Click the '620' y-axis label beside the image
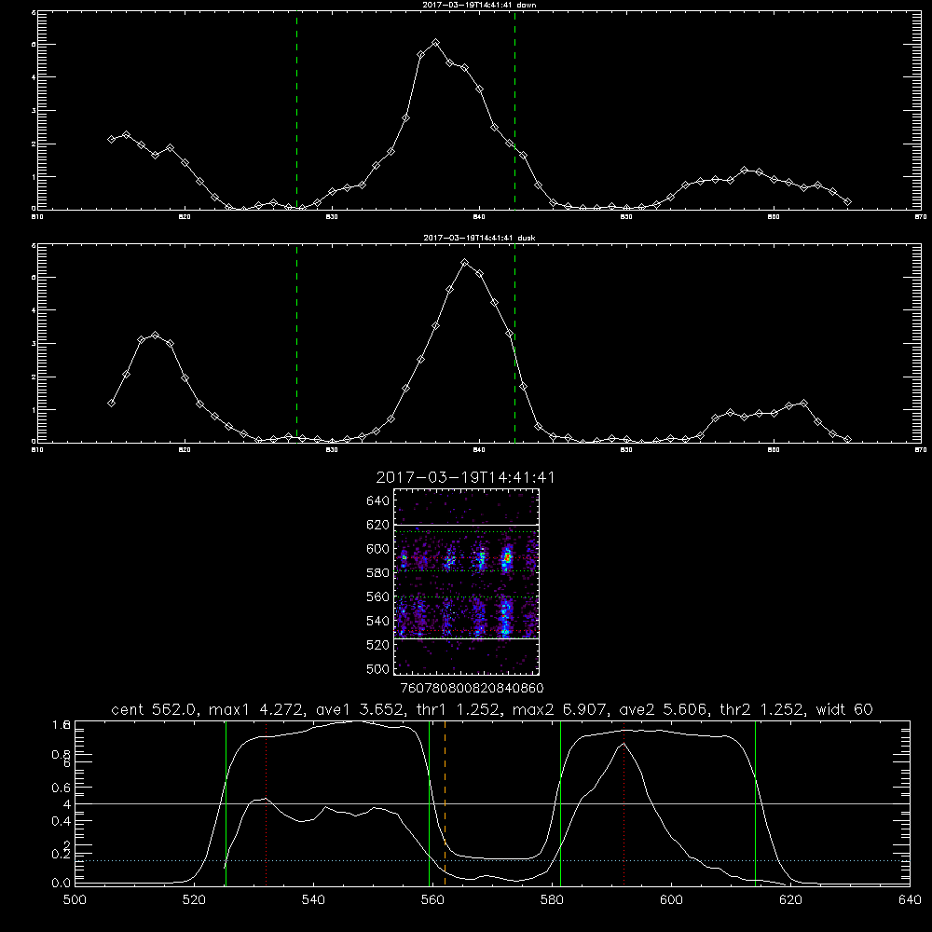The height and width of the screenshot is (932, 932). coord(377,525)
